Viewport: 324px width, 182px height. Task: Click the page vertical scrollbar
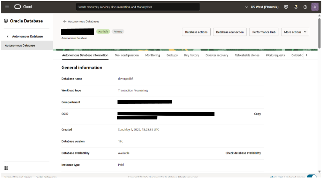(x=319, y=33)
